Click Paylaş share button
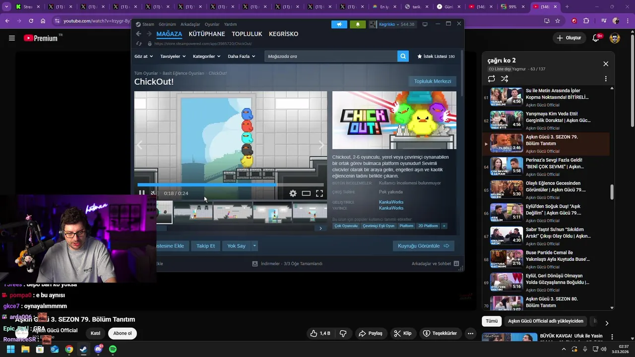635x357 pixels. [371, 334]
